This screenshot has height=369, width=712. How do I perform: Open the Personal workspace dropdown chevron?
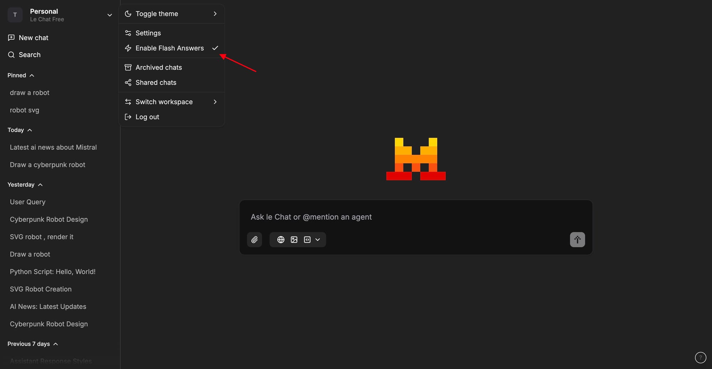click(x=110, y=15)
